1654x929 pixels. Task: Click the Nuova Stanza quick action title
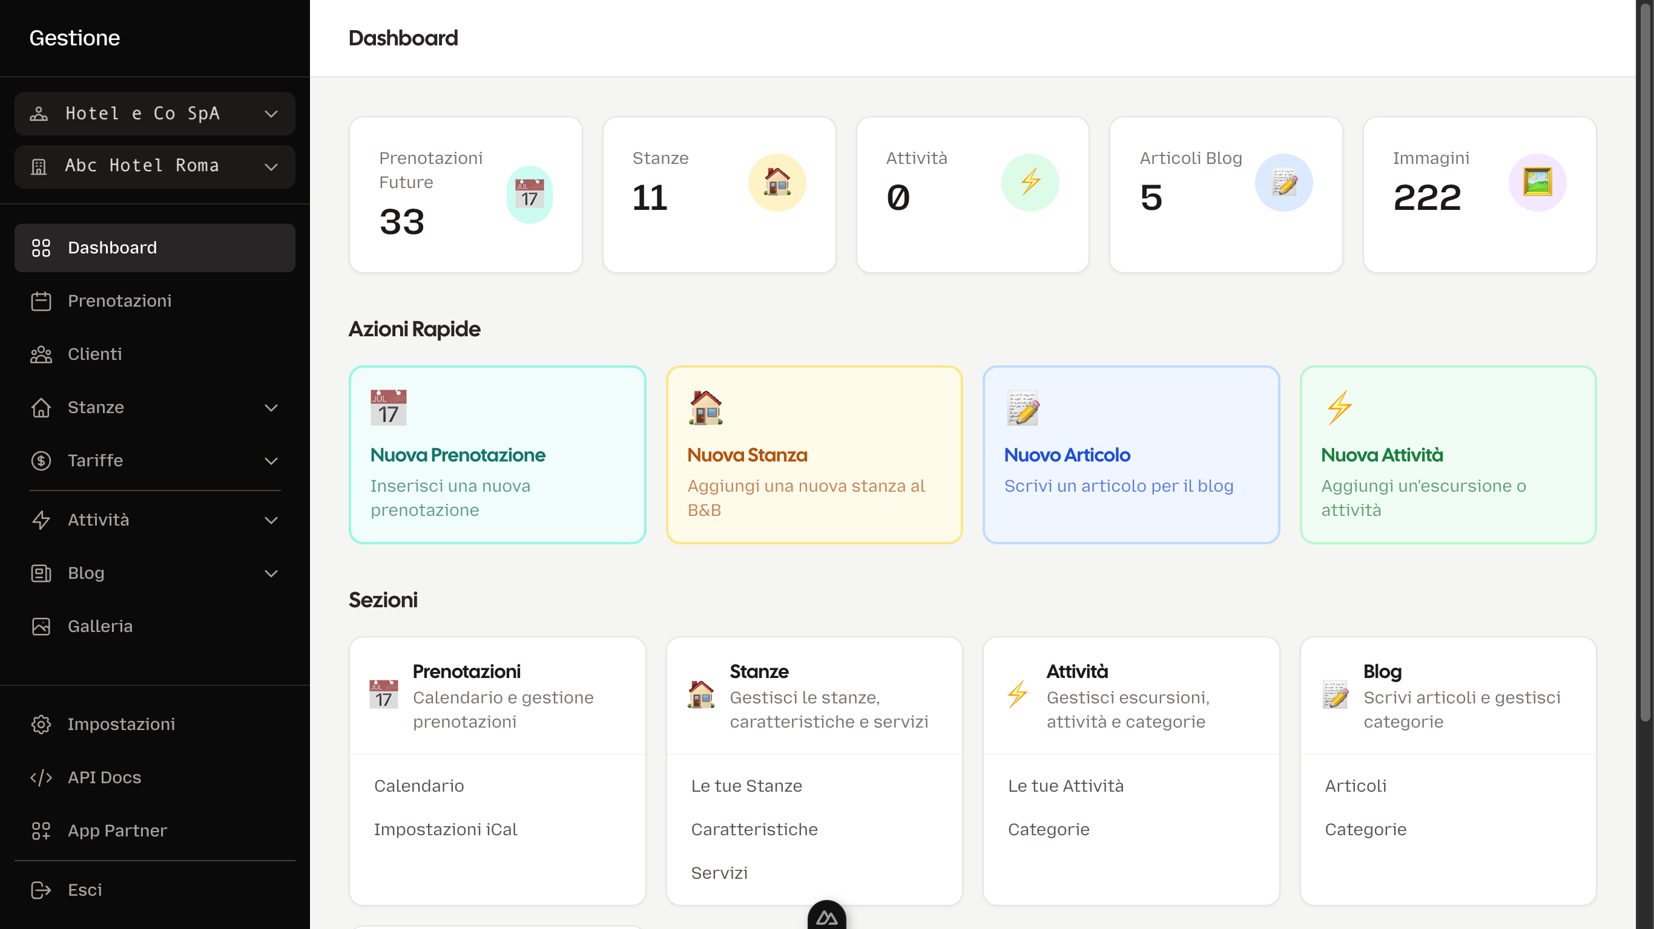click(x=747, y=455)
